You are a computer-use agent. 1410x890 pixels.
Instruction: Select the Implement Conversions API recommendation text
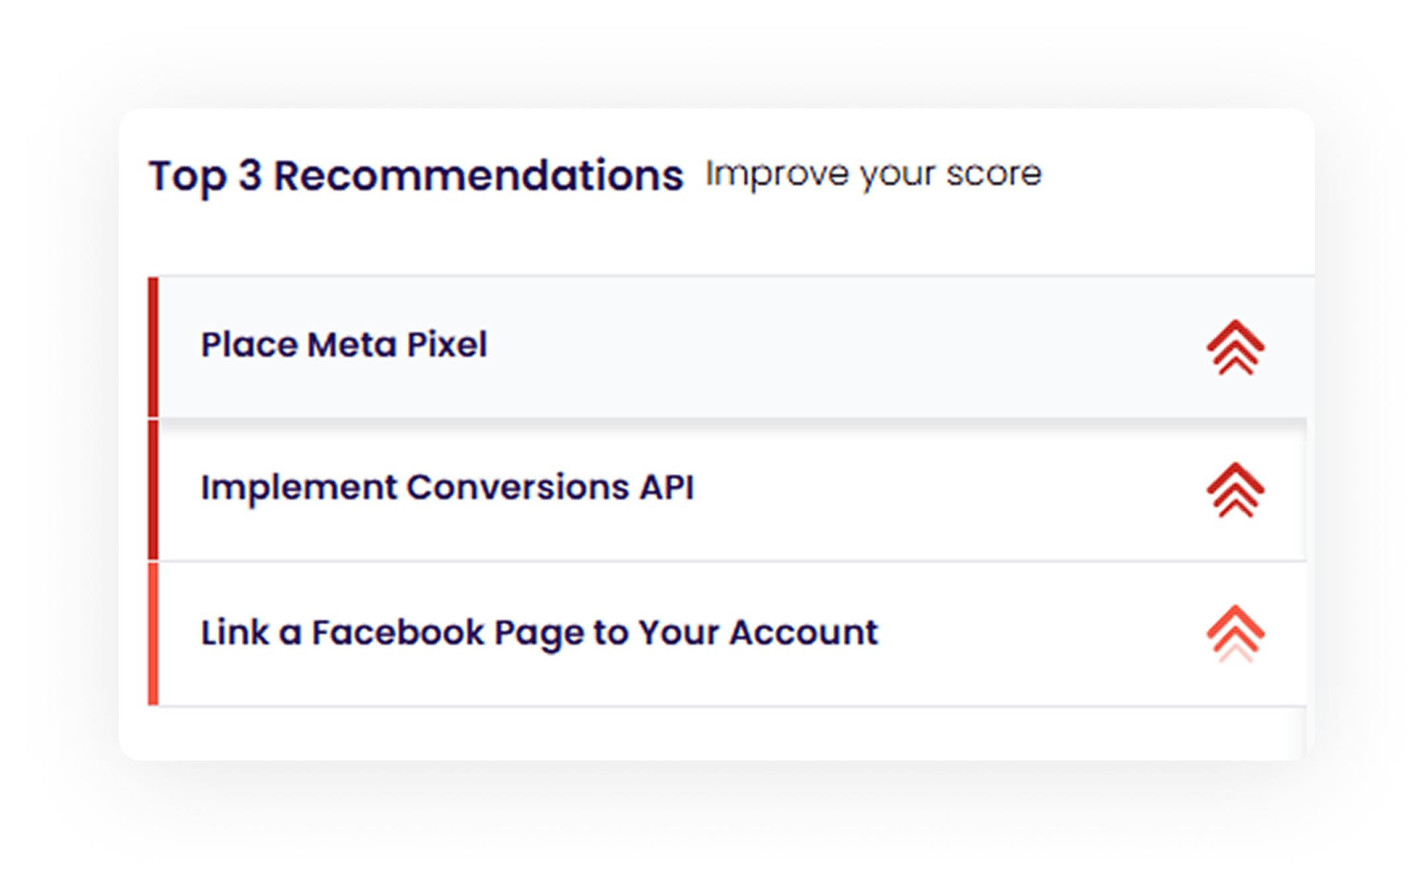pos(447,488)
